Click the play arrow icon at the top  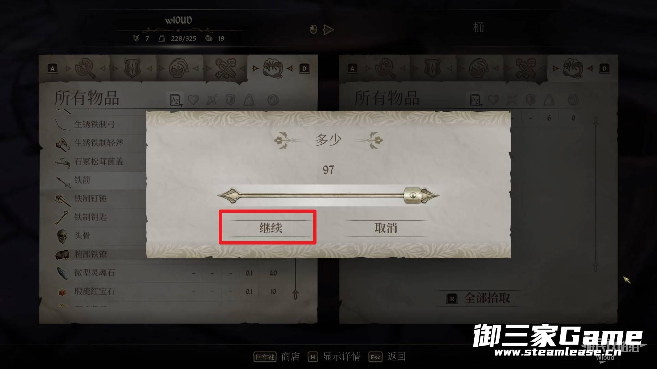pyautogui.click(x=328, y=29)
